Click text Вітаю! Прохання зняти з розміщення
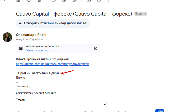The width and height of the screenshot is (187, 112). pos(42,59)
